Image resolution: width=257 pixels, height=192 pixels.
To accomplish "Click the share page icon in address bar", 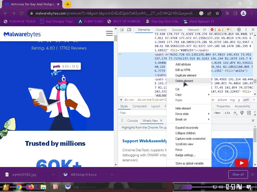I will click(209, 13).
